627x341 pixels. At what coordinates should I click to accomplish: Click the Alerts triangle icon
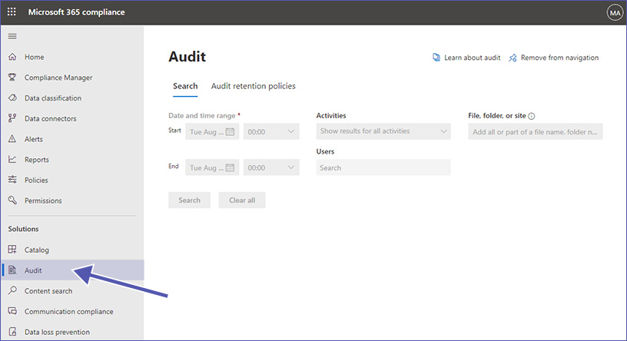click(x=12, y=139)
